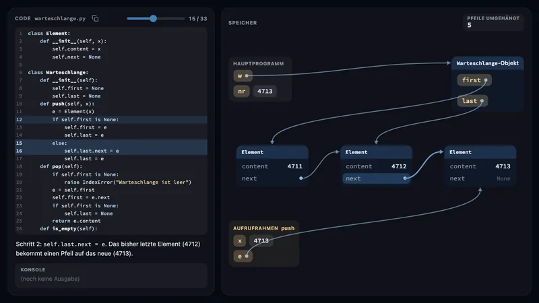Click the PFEILE UMGEHÄNGT counter
The image size is (539, 303).
493,22
